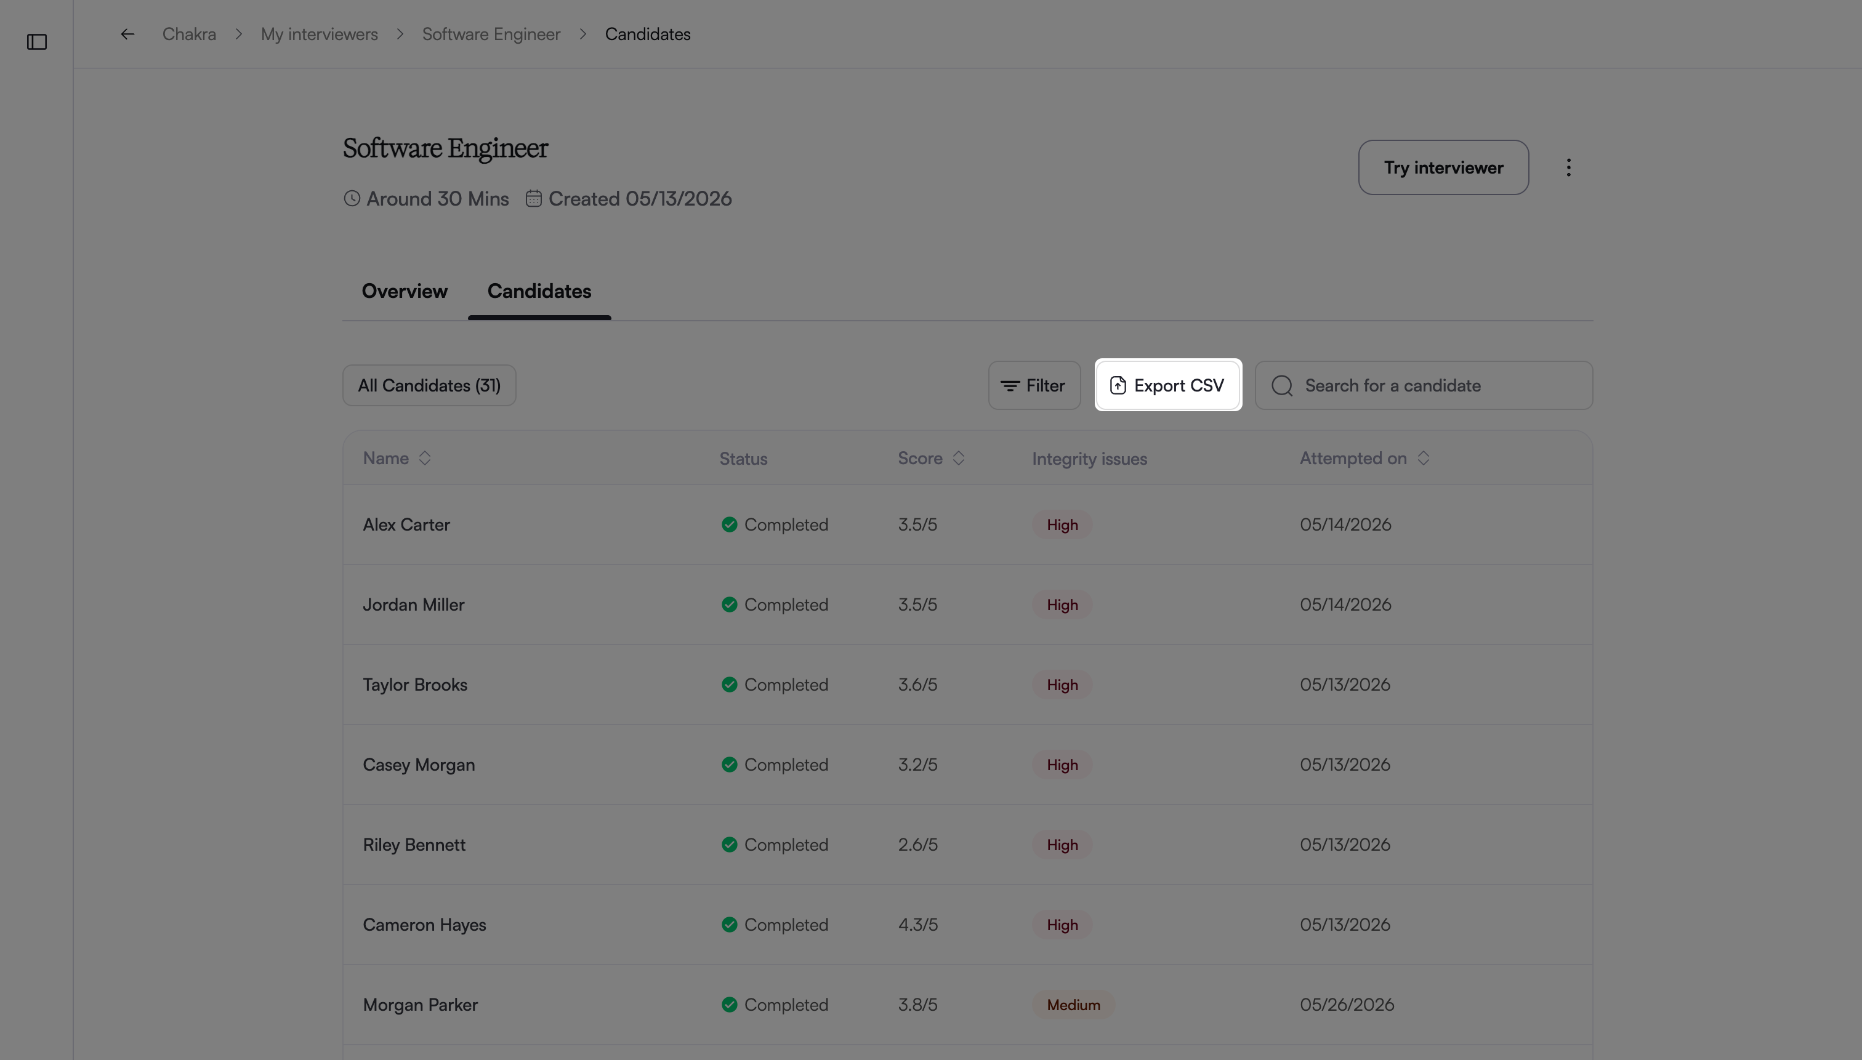Click High badge in Taylor Brooks row
This screenshot has height=1060, width=1862.
click(x=1062, y=685)
